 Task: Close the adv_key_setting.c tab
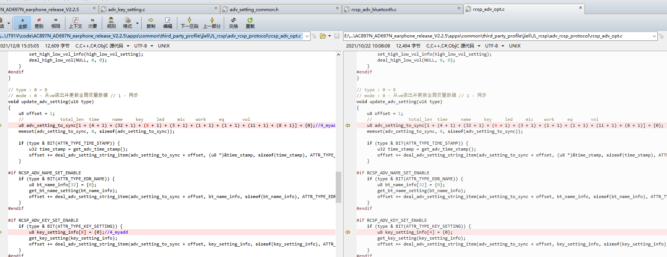click(x=216, y=8)
